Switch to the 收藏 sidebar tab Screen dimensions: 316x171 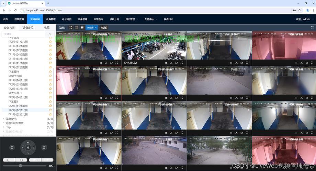tap(47, 27)
